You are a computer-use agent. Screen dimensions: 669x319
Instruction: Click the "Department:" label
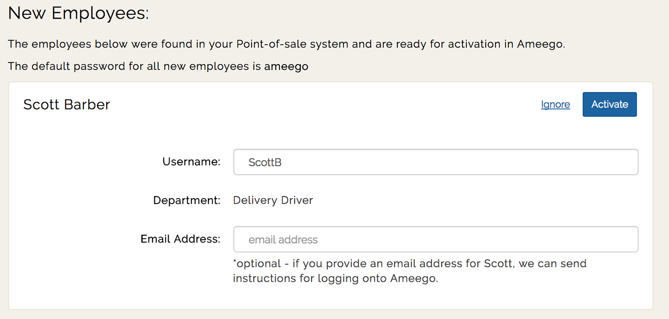click(186, 200)
